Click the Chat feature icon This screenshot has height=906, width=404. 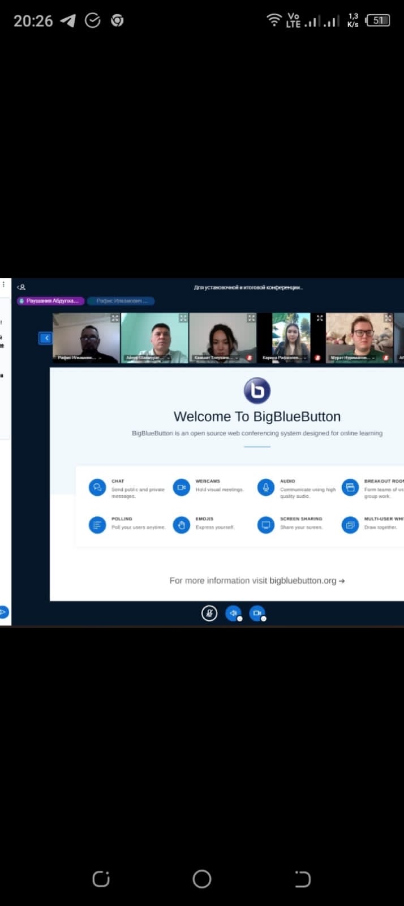tap(97, 487)
